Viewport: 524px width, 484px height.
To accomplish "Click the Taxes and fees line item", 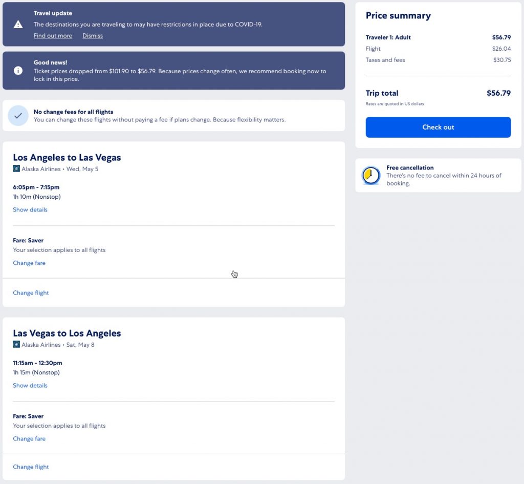I will coord(385,60).
